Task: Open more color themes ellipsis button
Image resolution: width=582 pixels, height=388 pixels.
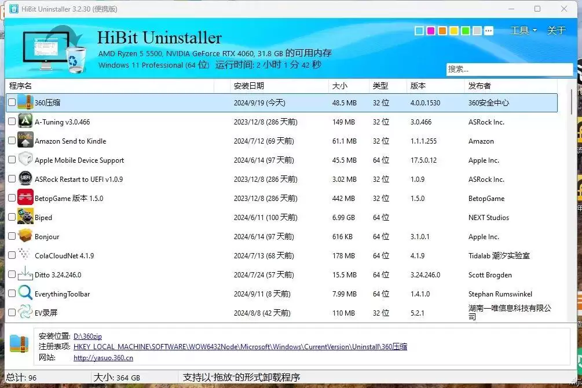Action: click(489, 31)
